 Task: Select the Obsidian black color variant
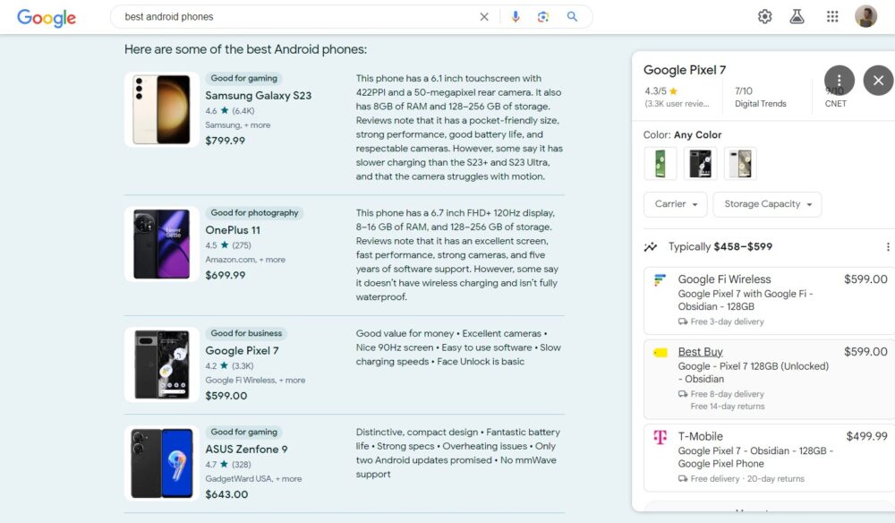coord(699,163)
